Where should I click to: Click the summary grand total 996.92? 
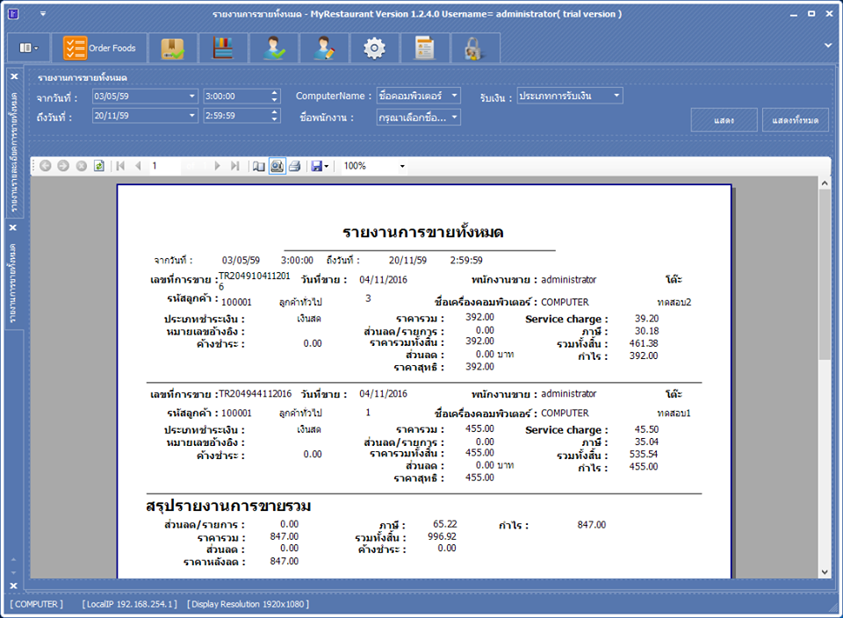click(442, 536)
